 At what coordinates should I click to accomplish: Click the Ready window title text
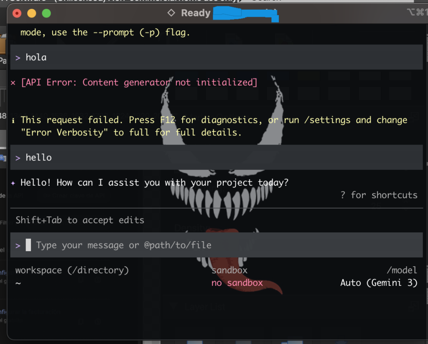[x=195, y=13]
